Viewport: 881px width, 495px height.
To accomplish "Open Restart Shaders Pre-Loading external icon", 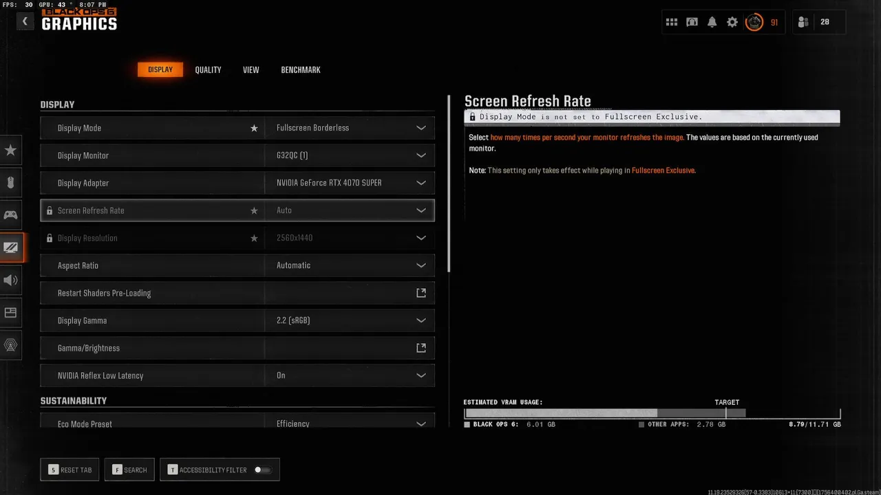I will click(421, 293).
